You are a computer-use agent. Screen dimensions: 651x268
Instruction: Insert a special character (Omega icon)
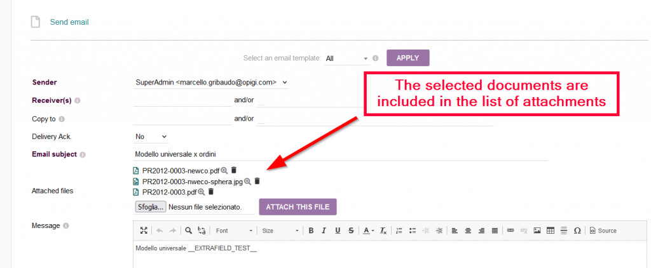577,231
